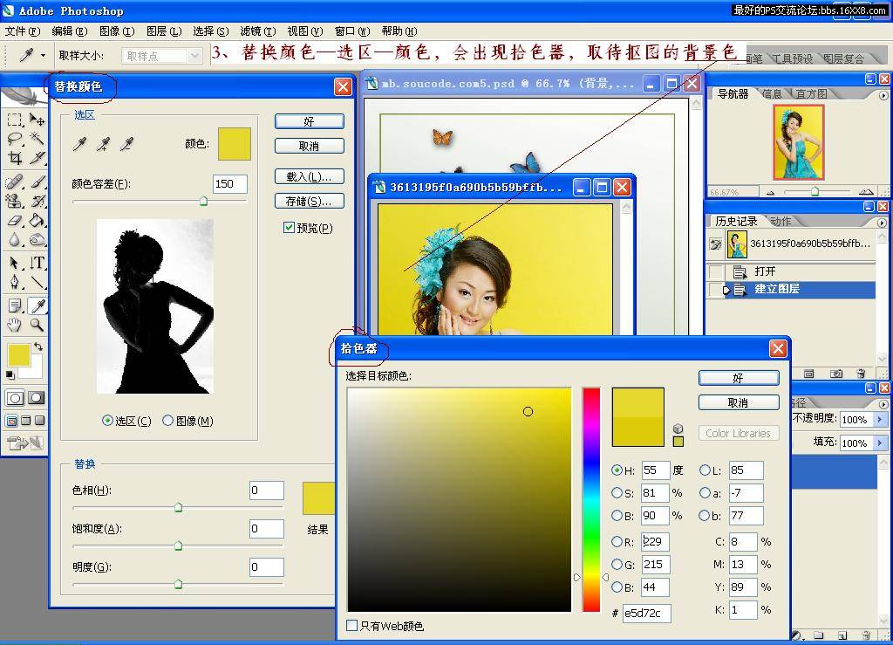
Task: Switch to Quick Mask mode
Action: (x=37, y=398)
